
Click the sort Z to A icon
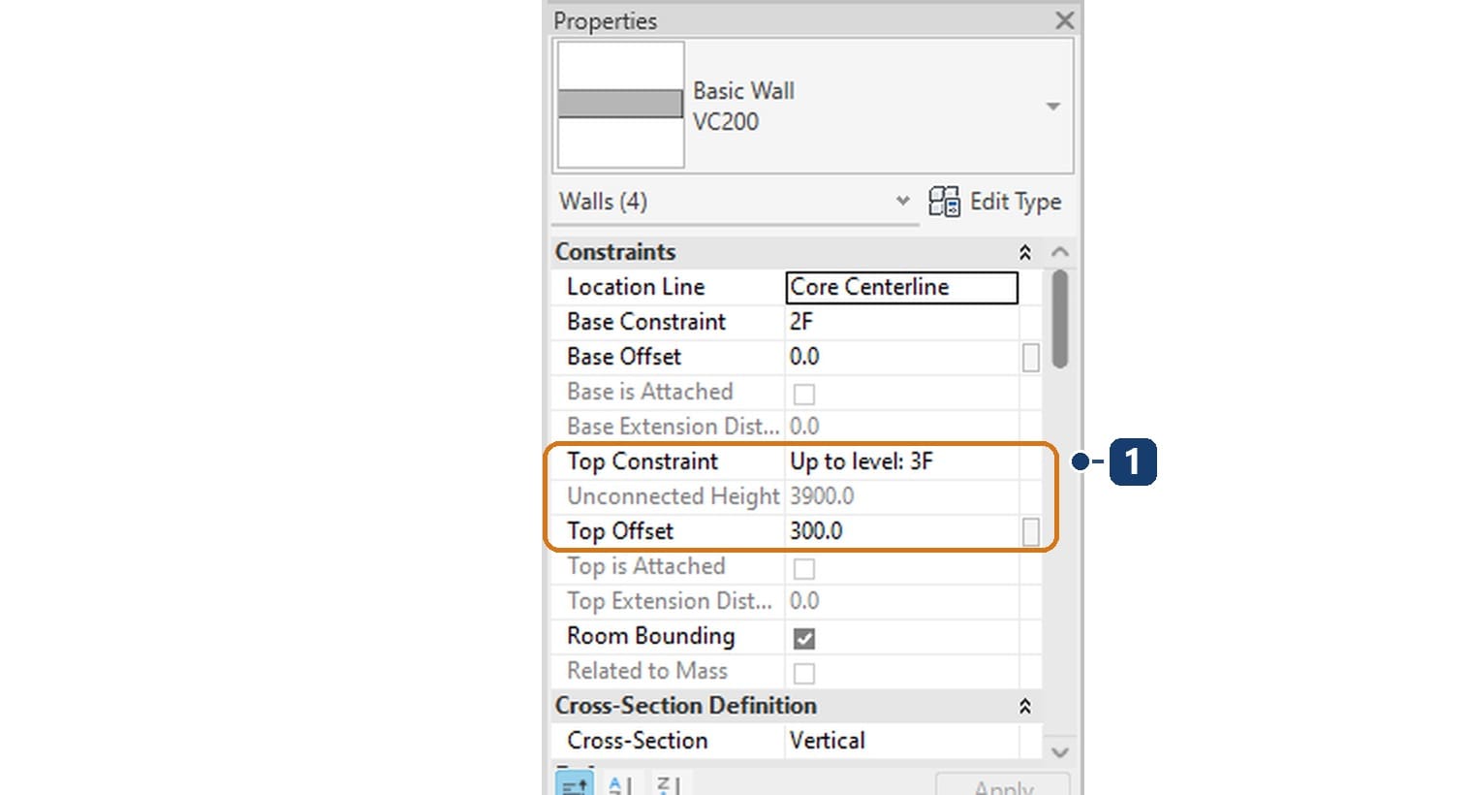668,784
